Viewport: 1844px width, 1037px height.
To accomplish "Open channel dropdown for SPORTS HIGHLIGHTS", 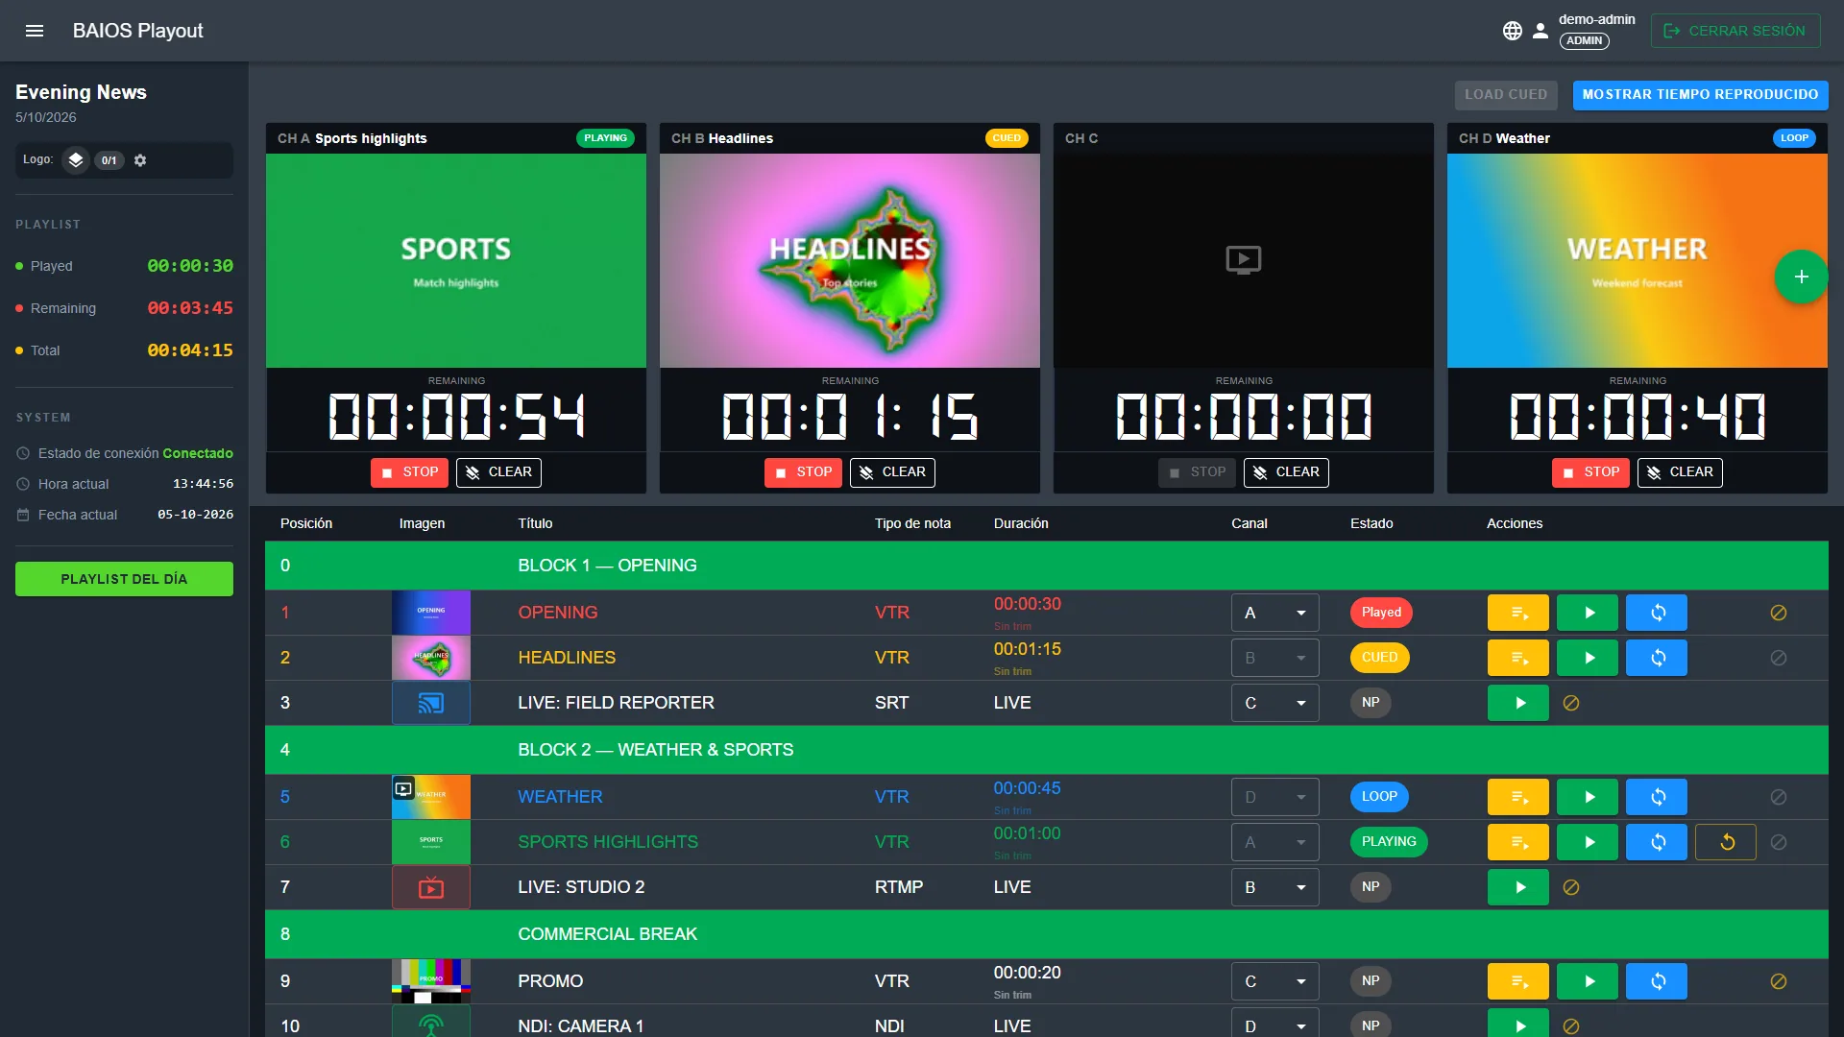I will 1274,842.
